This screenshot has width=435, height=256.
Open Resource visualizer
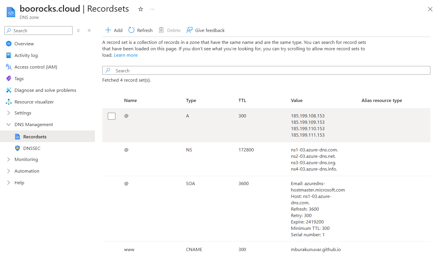(x=34, y=102)
